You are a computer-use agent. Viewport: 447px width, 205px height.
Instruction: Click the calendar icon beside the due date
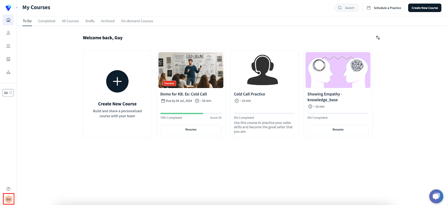click(163, 101)
